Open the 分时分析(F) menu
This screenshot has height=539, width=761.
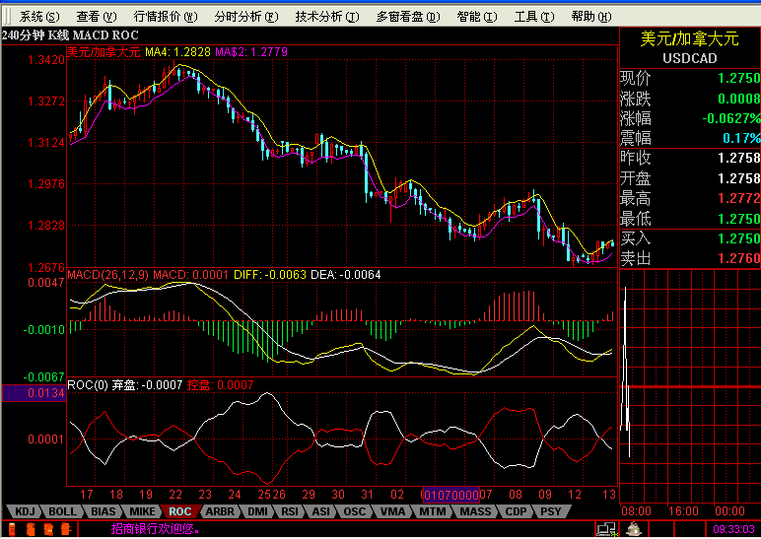point(246,17)
